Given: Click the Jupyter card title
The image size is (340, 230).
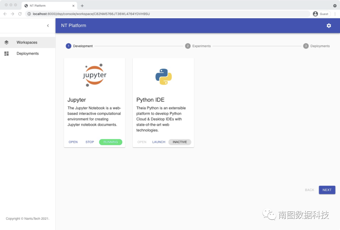Looking at the screenshot, I should [x=76, y=100].
